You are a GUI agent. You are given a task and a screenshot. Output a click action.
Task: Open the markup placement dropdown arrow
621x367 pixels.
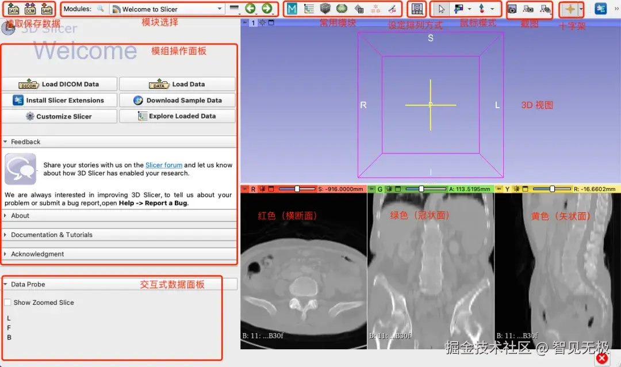(x=492, y=9)
